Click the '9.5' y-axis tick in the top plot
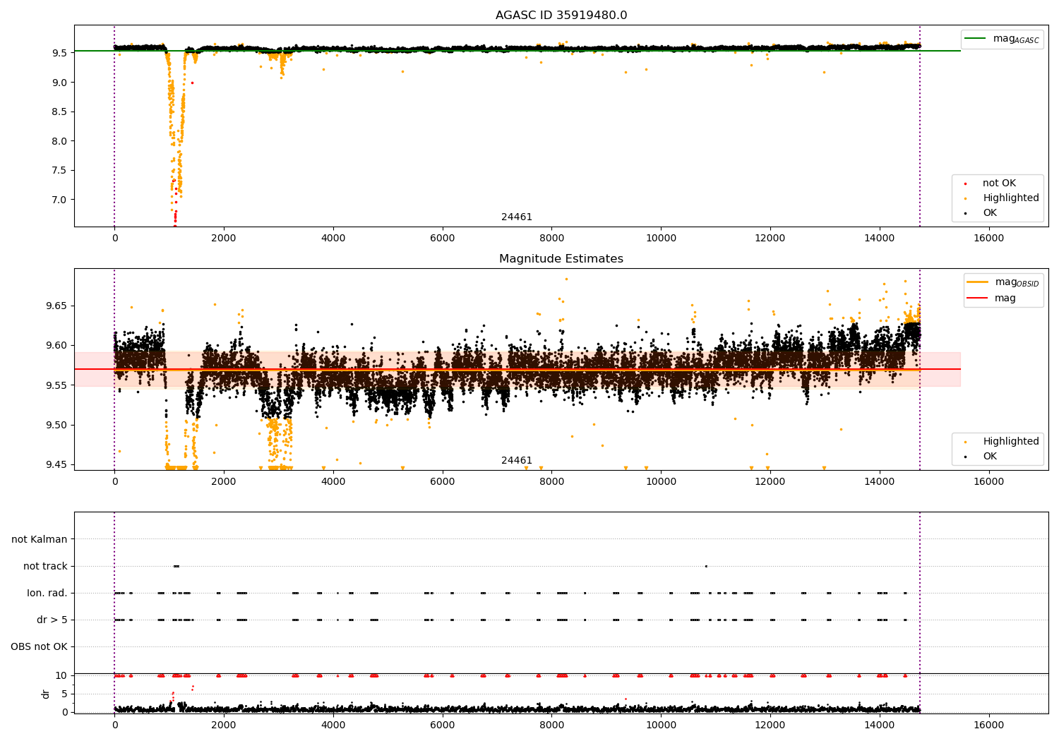1059x741 pixels. point(59,53)
